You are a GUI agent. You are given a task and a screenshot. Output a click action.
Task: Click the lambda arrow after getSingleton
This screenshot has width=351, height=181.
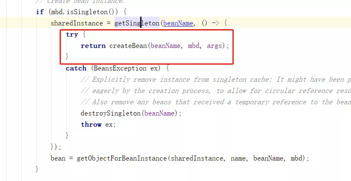point(215,23)
